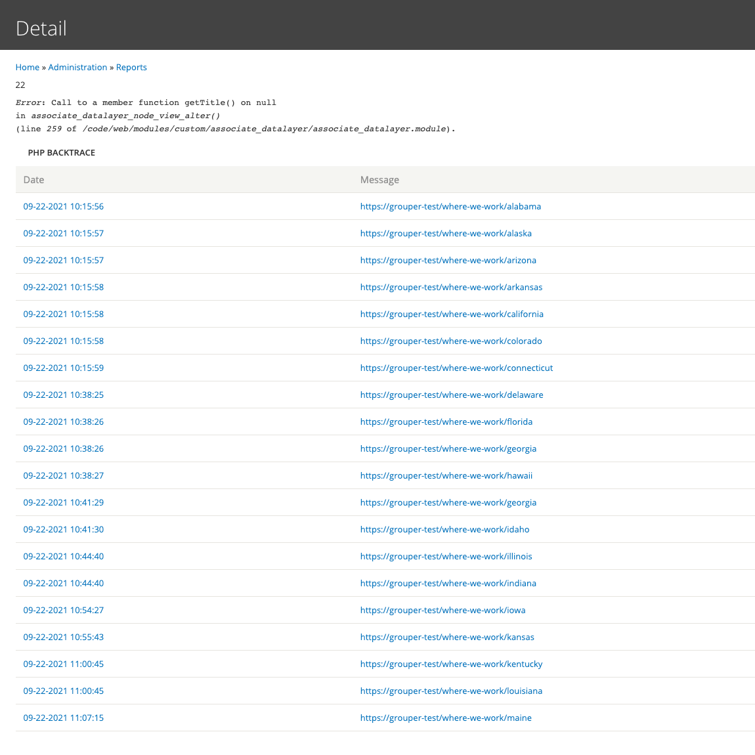Click the date link in the illinois row
The image size is (755, 755).
click(64, 557)
